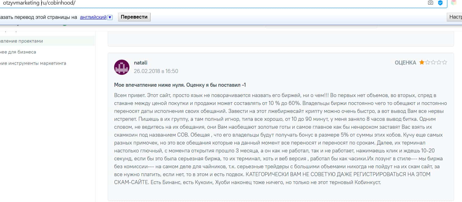The height and width of the screenshot is (202, 462).
Task: Select the 'проектами' sidebar menu item
Action: [21, 41]
